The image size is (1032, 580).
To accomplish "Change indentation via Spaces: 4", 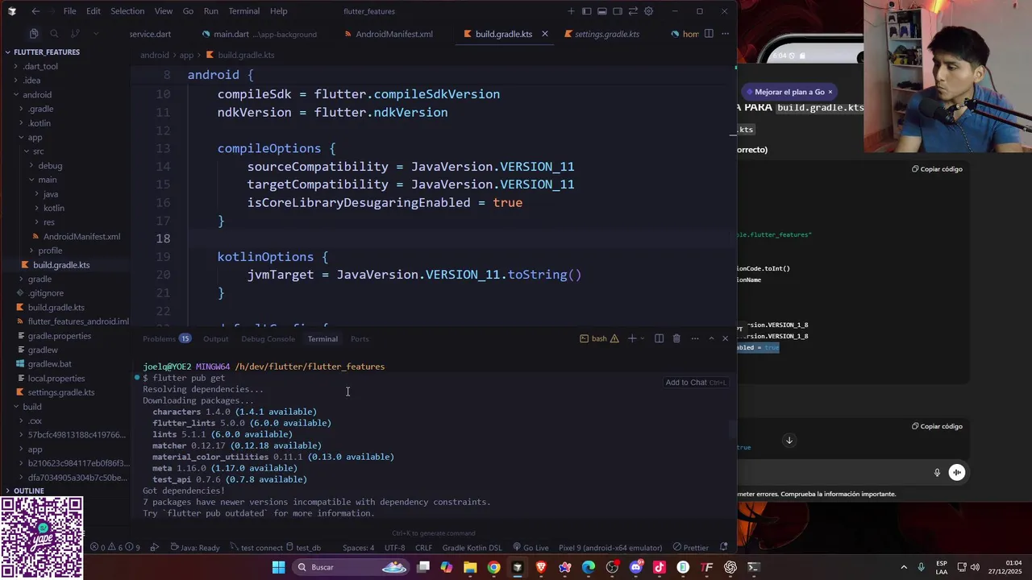I will 358,548.
